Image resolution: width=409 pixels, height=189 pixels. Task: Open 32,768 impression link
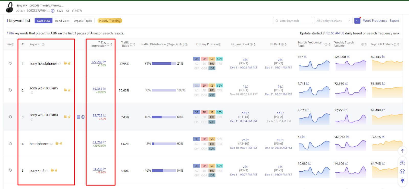(x=97, y=143)
